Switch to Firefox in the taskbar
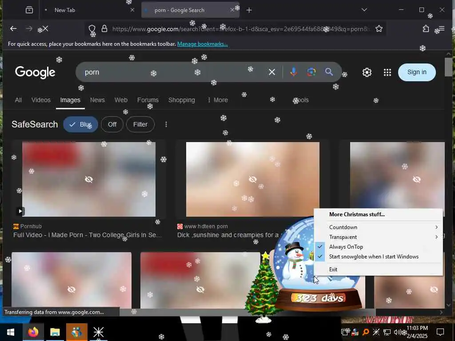Image resolution: width=455 pixels, height=341 pixels. 33,332
